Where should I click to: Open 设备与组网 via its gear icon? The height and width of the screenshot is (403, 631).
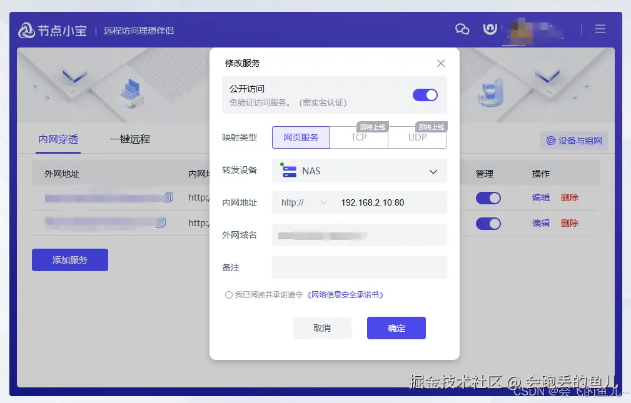pyautogui.click(x=552, y=141)
